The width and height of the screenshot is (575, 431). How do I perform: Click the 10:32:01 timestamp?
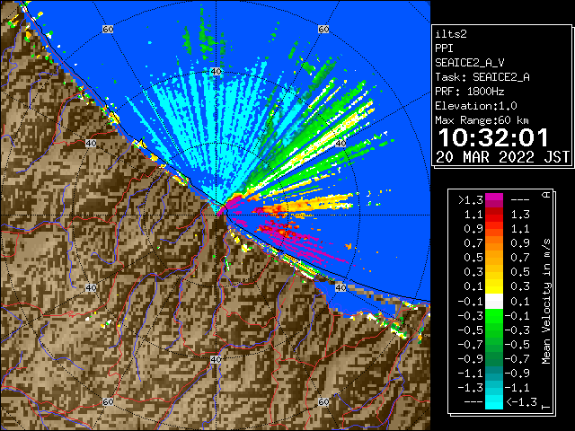(x=493, y=137)
